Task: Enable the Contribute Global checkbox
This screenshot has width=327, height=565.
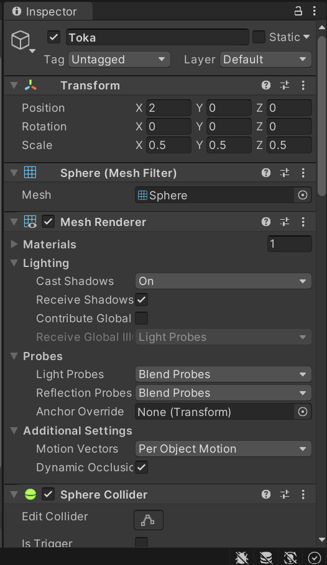Action: coord(142,318)
